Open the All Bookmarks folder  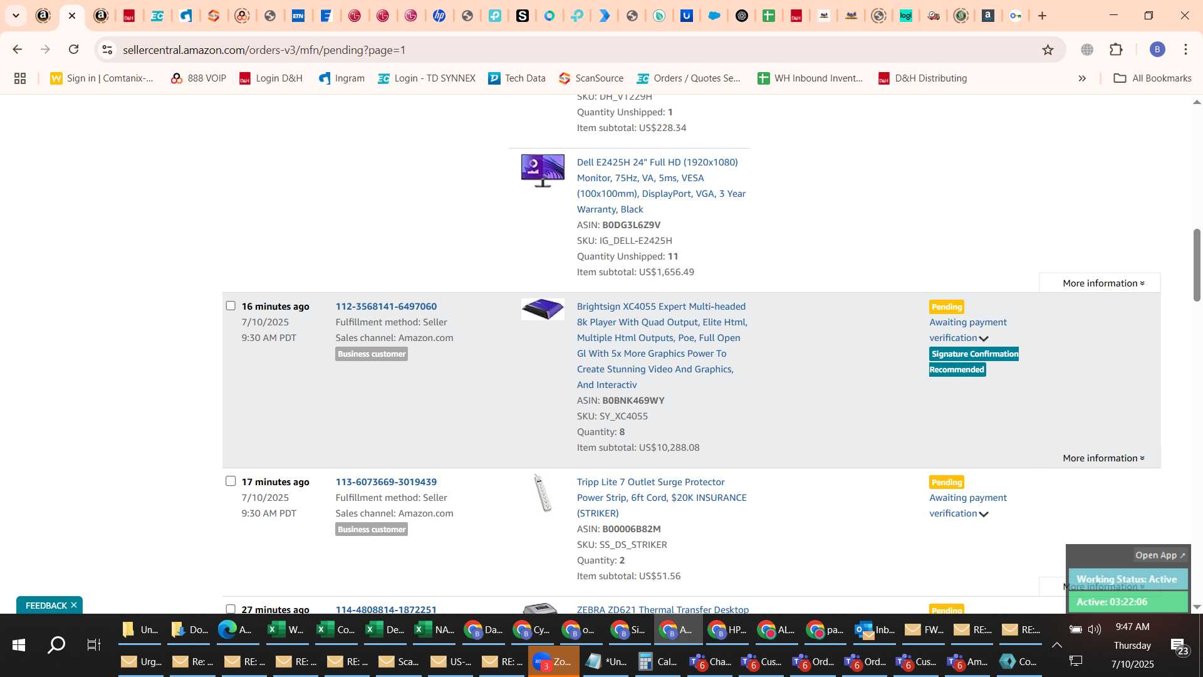point(1152,78)
